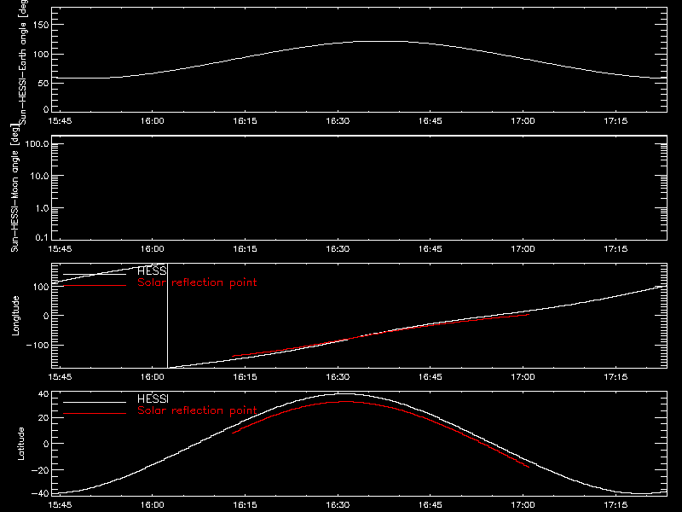The width and height of the screenshot is (682, 512).
Task: Click the -100 tick on Longitude axis
Action: [38, 345]
